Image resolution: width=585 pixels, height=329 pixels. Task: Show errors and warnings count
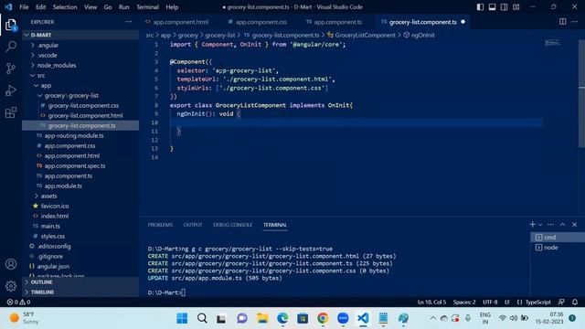18,302
